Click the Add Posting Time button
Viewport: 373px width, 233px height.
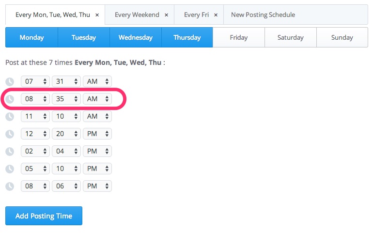44,216
